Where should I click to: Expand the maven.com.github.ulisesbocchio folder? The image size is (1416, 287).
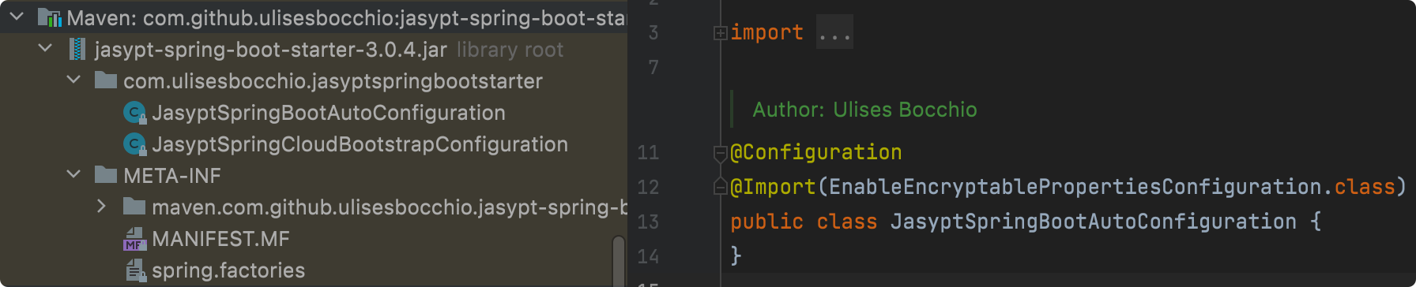[102, 207]
